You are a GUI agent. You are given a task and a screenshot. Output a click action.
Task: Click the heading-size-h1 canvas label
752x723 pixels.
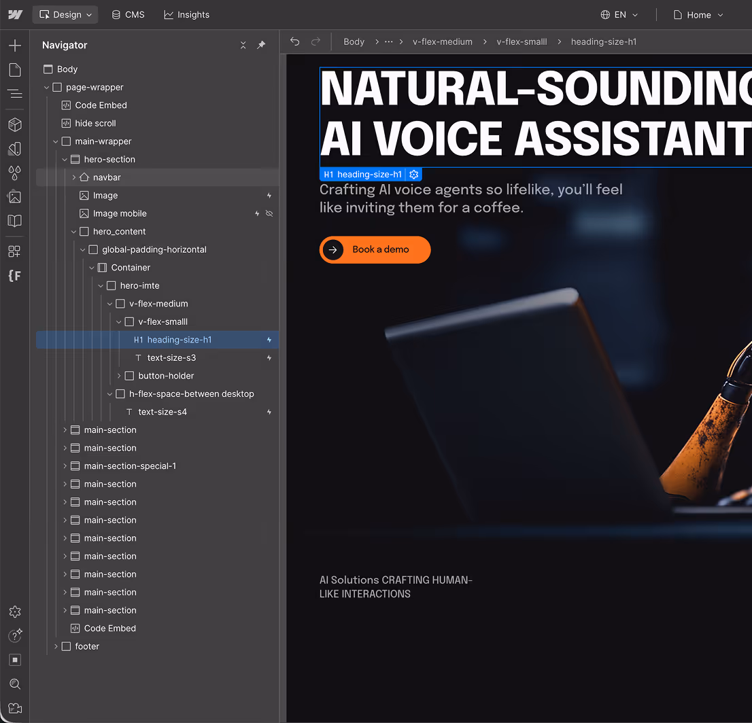363,175
